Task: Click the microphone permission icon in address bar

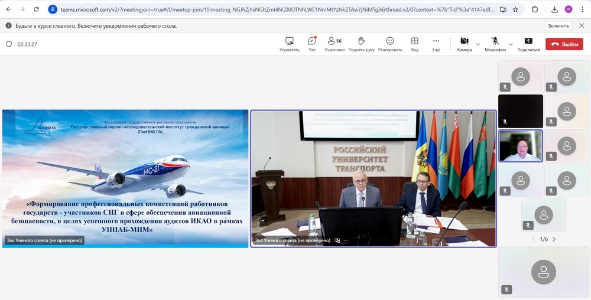Action: 53,9
